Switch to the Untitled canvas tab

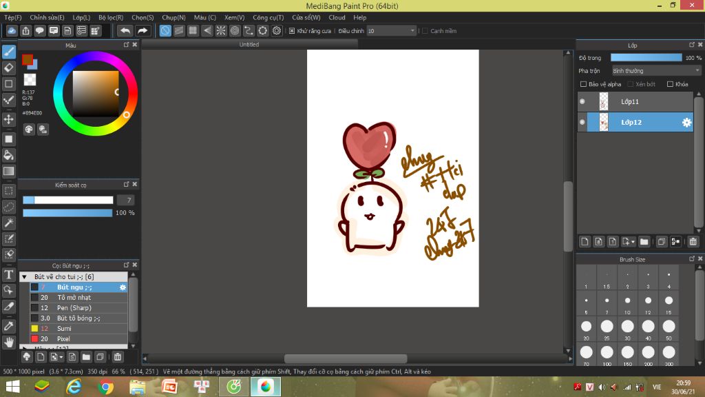(x=249, y=45)
